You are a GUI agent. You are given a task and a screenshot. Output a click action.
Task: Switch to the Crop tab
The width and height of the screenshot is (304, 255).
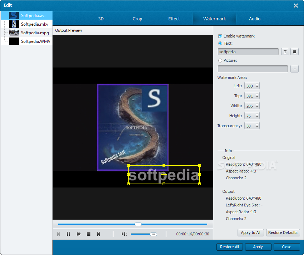pos(137,19)
